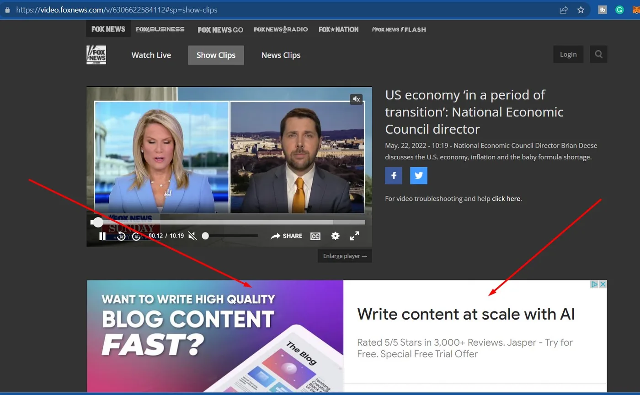Unmute the player volume icon
This screenshot has width=640, height=395.
193,236
